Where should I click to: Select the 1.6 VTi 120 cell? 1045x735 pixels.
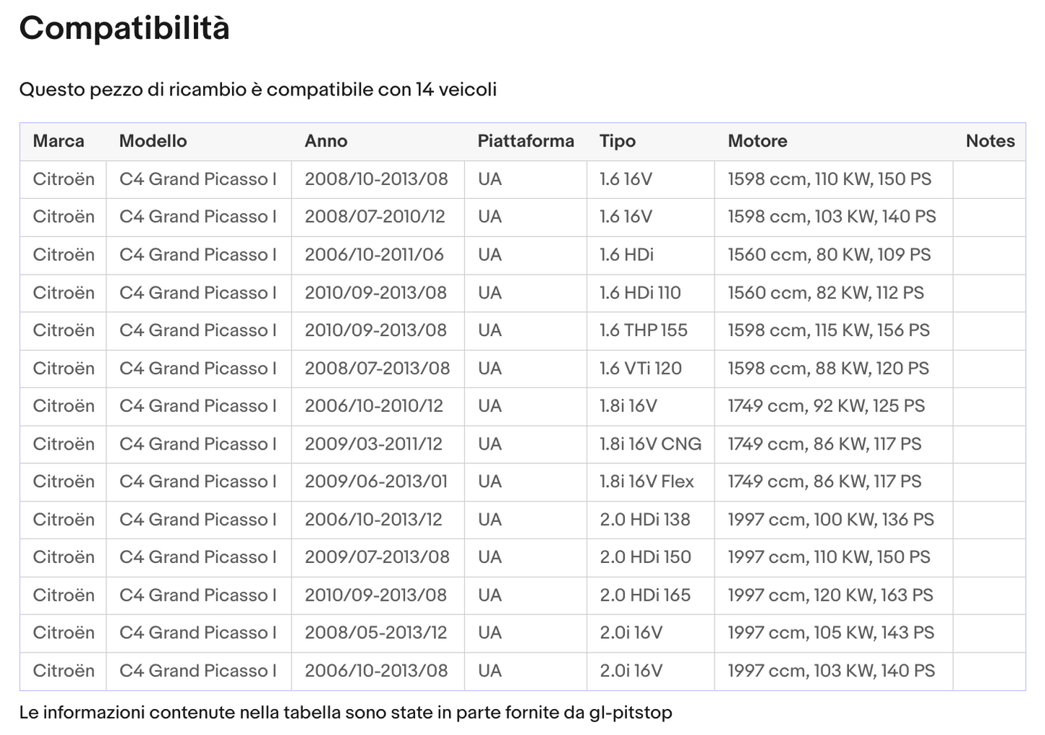[640, 368]
